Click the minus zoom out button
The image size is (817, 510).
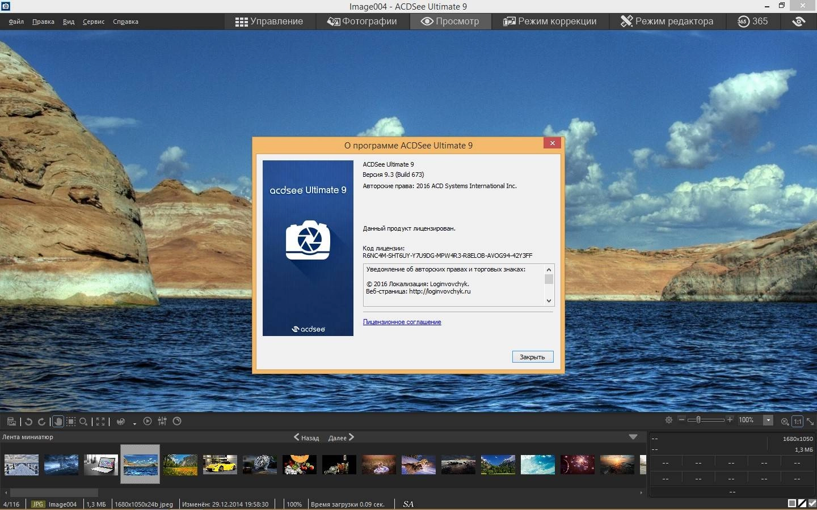[681, 420]
